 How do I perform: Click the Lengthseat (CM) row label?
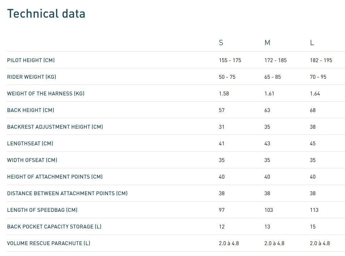click(x=30, y=143)
